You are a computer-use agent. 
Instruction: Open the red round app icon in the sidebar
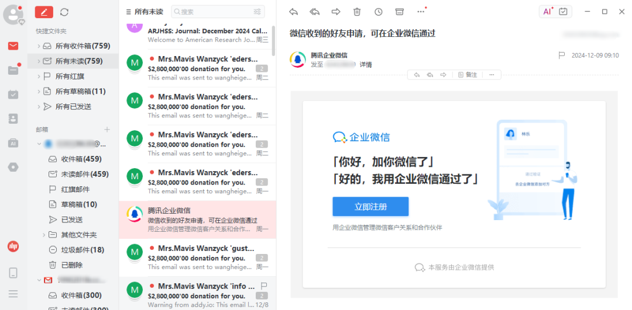point(13,246)
